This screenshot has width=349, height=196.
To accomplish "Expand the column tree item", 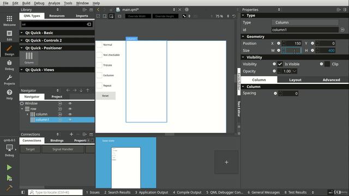I will click(x=27, y=114).
